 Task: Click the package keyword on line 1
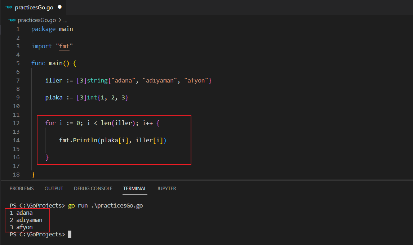(43, 29)
